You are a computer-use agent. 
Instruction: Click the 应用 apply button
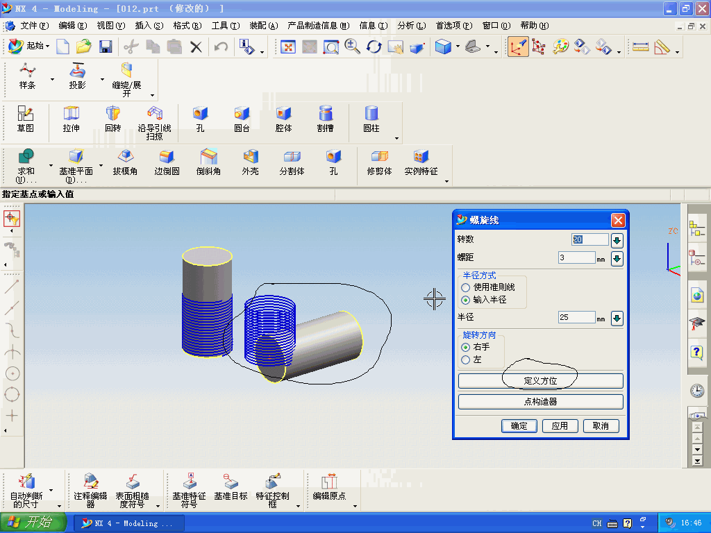pos(560,426)
